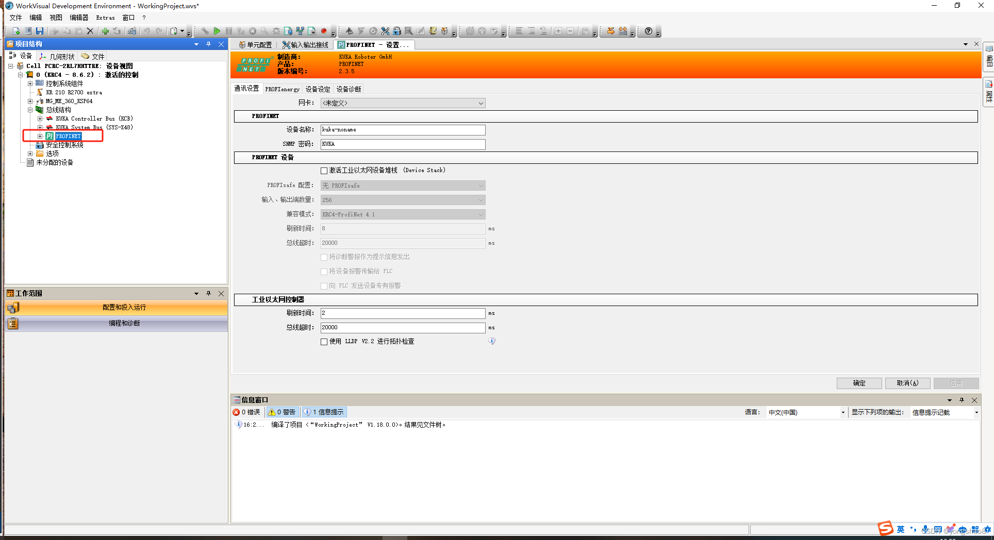Click the 取消(A) button
Image resolution: width=994 pixels, height=540 pixels.
click(x=907, y=383)
